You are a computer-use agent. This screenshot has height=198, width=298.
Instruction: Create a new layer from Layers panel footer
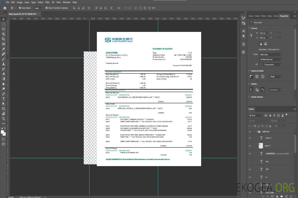(286, 196)
